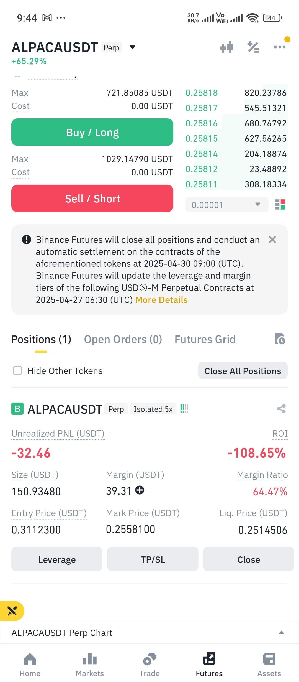Switch the order book layout icon
This screenshot has width=299, height=682.
[x=280, y=205]
